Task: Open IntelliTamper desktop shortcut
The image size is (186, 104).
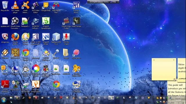Action: [76, 21]
